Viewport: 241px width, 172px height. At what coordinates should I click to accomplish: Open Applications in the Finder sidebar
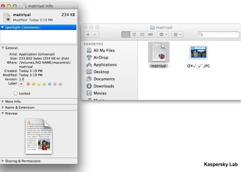point(105,65)
